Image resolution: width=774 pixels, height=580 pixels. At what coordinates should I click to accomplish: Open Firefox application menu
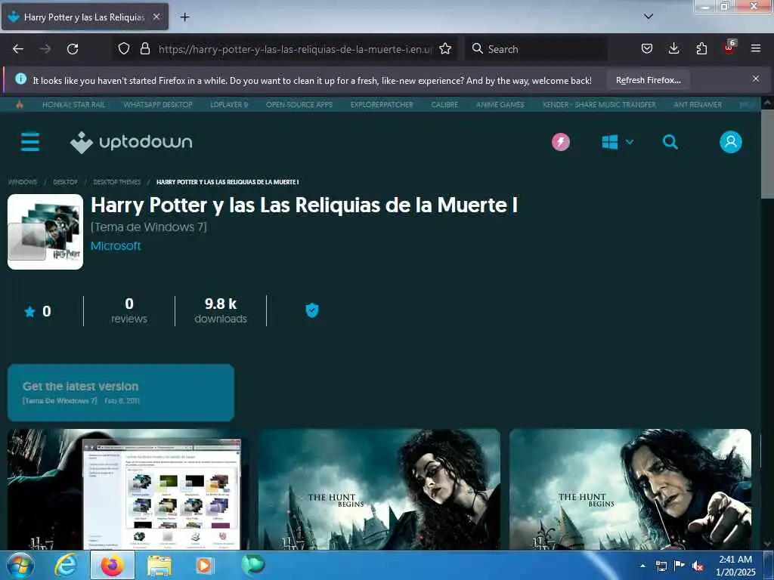756,49
